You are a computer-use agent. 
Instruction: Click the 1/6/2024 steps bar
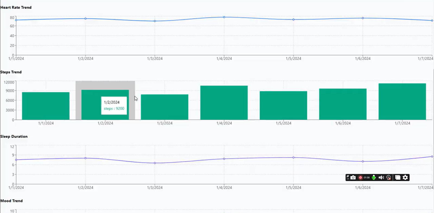[343, 104]
